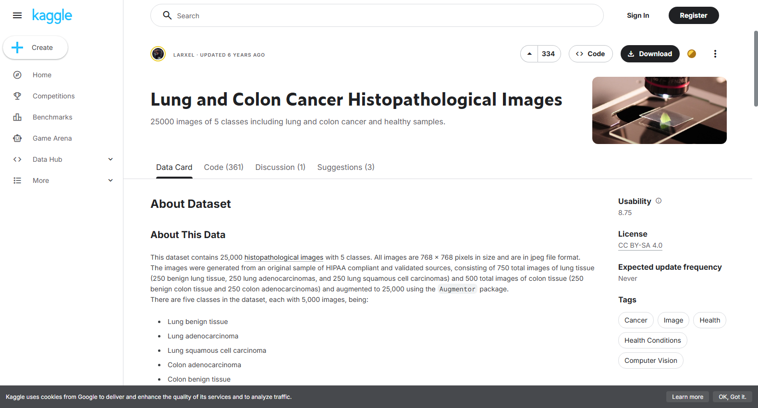The width and height of the screenshot is (758, 408).
Task: Click the page vertical scrollbar
Action: [756, 69]
